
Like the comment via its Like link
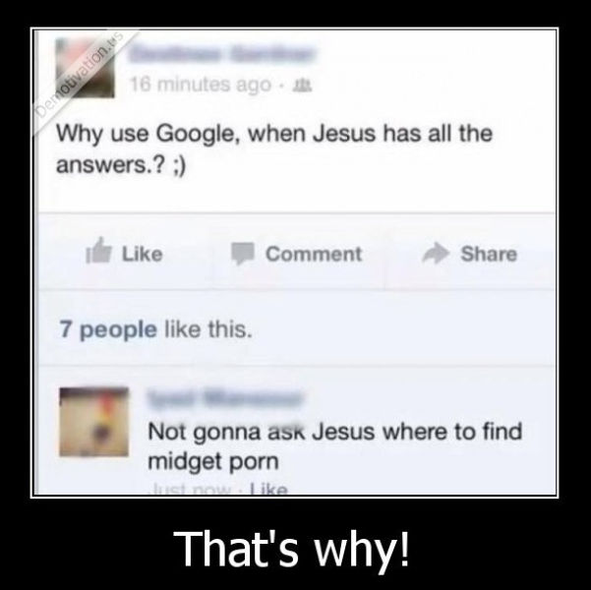pos(269,490)
